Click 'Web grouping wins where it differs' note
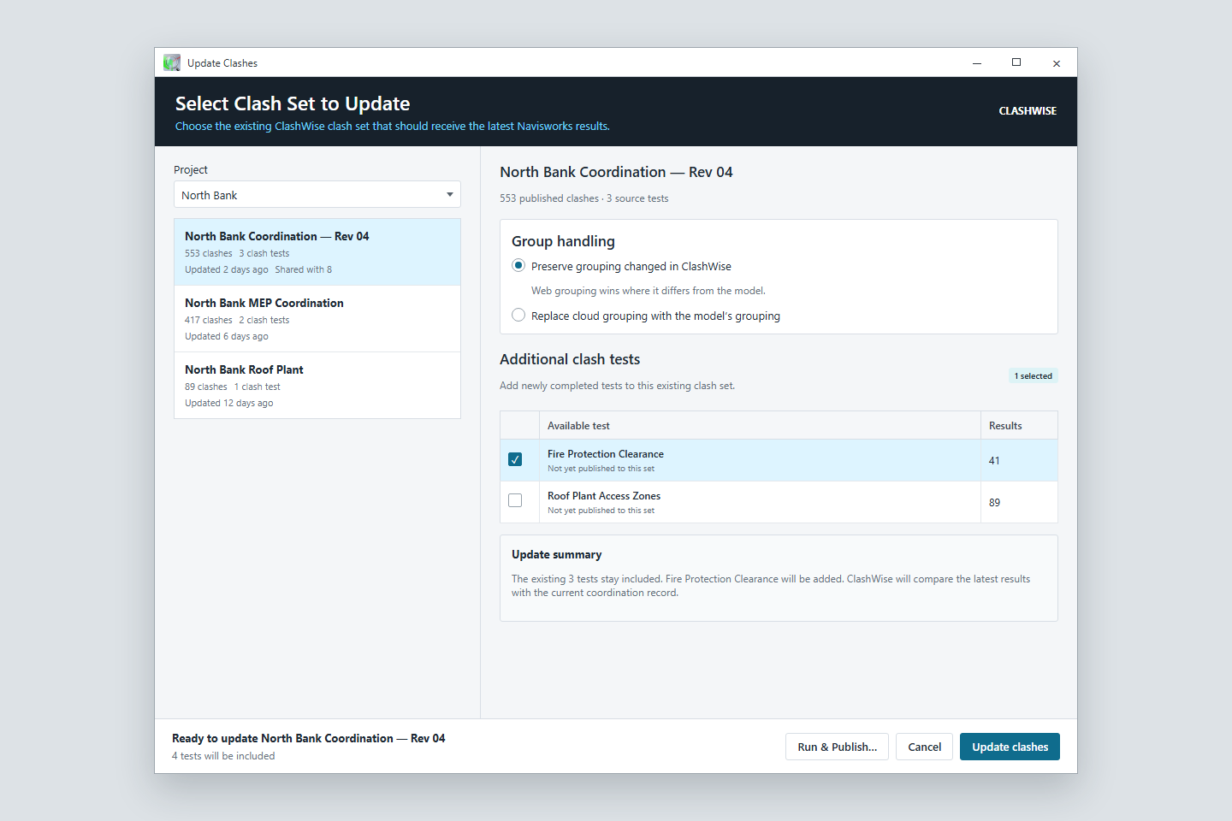This screenshot has width=1232, height=821. click(649, 291)
